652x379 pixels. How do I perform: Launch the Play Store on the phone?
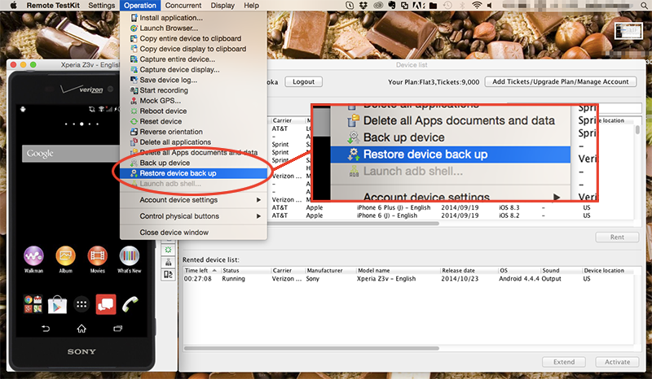(57, 305)
